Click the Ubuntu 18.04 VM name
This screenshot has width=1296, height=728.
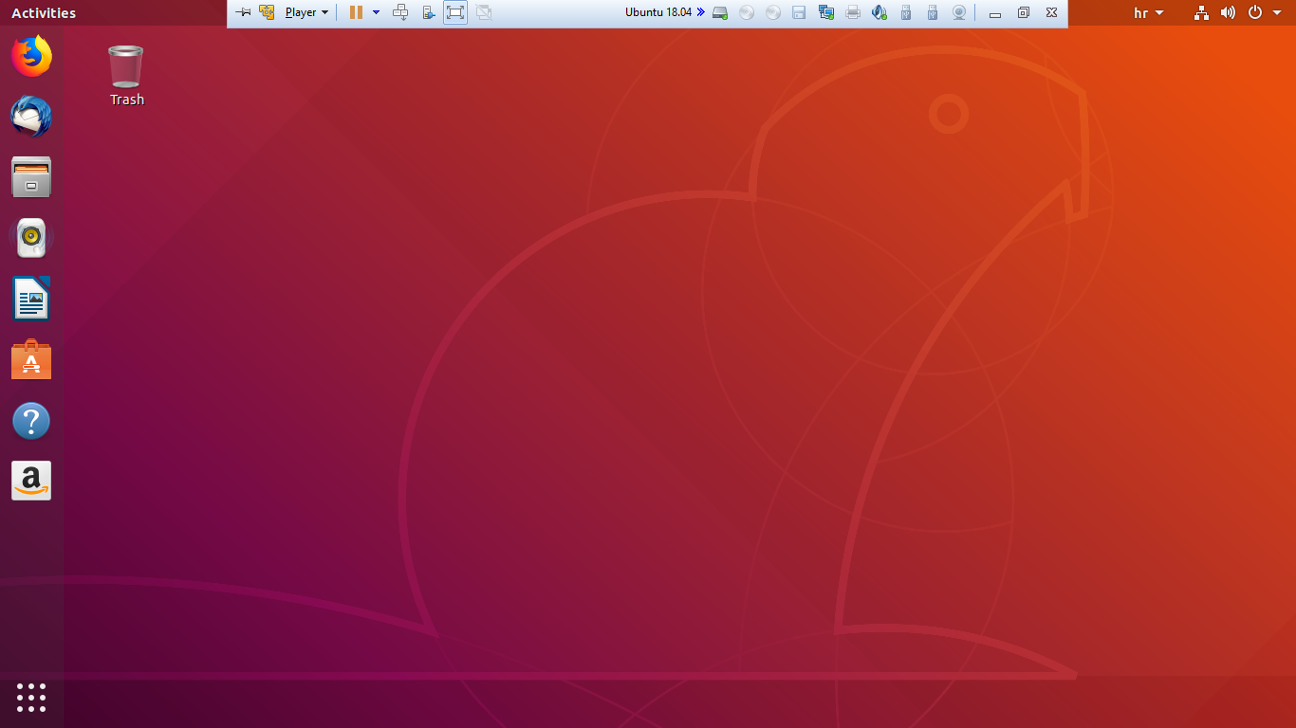(x=658, y=12)
